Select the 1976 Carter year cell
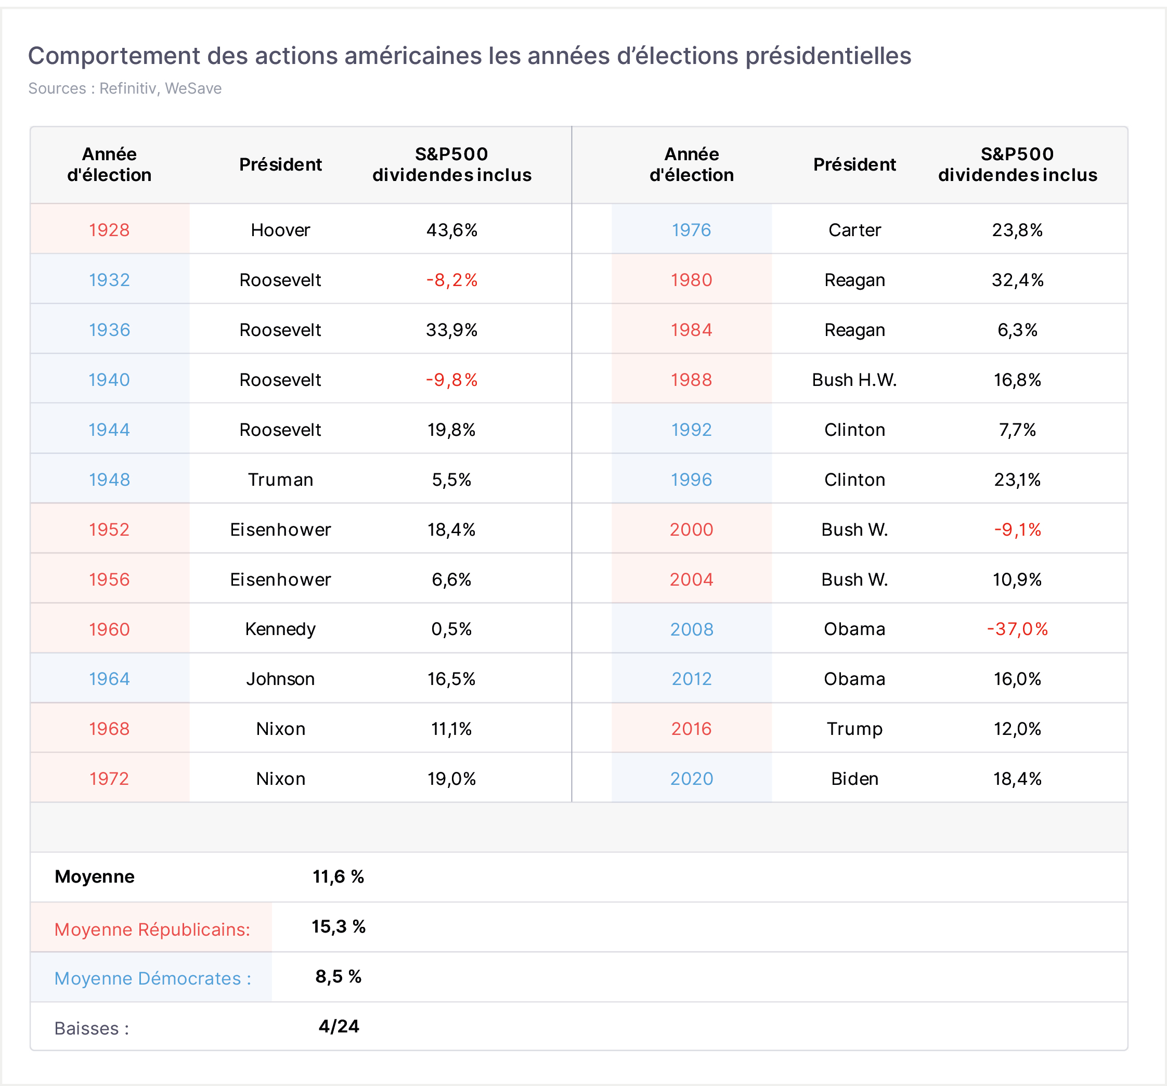 coord(691,229)
